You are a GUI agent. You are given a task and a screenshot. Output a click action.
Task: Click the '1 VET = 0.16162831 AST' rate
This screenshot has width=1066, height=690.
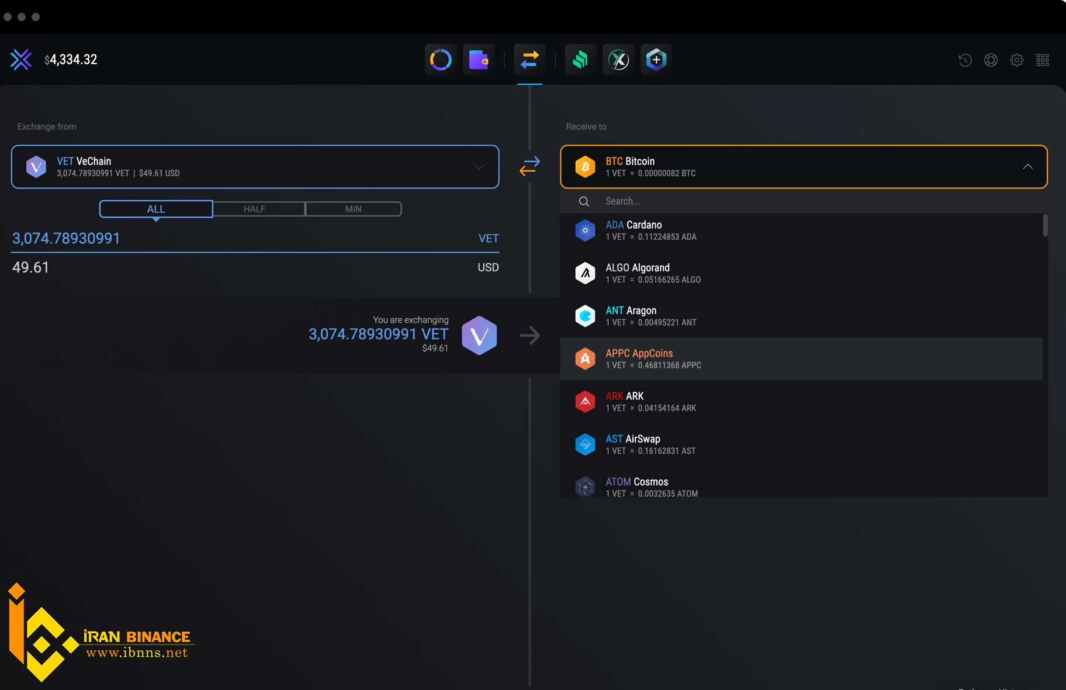pos(650,451)
